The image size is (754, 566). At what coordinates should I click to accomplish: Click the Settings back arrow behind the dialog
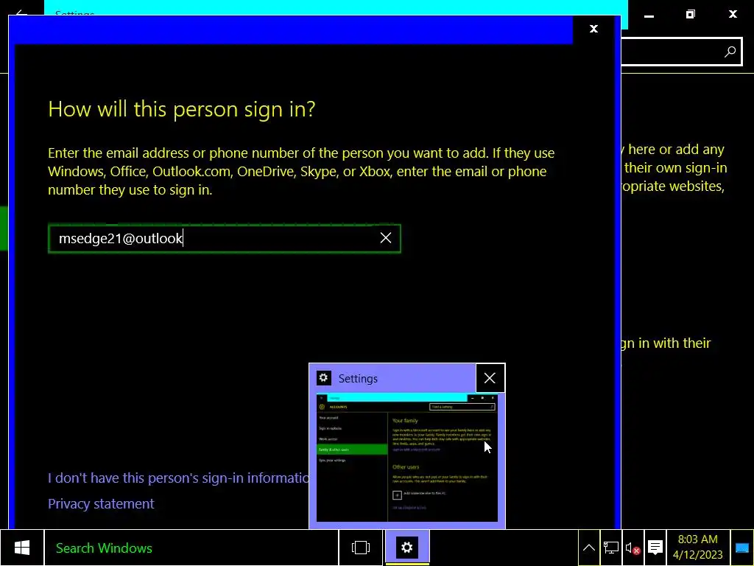21,10
